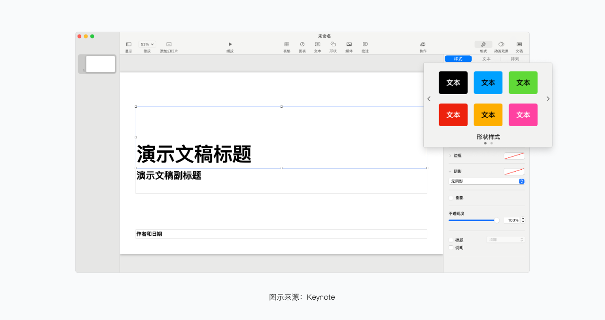The width and height of the screenshot is (605, 320).
Task: Open the 媒体 media picker
Action: (349, 44)
